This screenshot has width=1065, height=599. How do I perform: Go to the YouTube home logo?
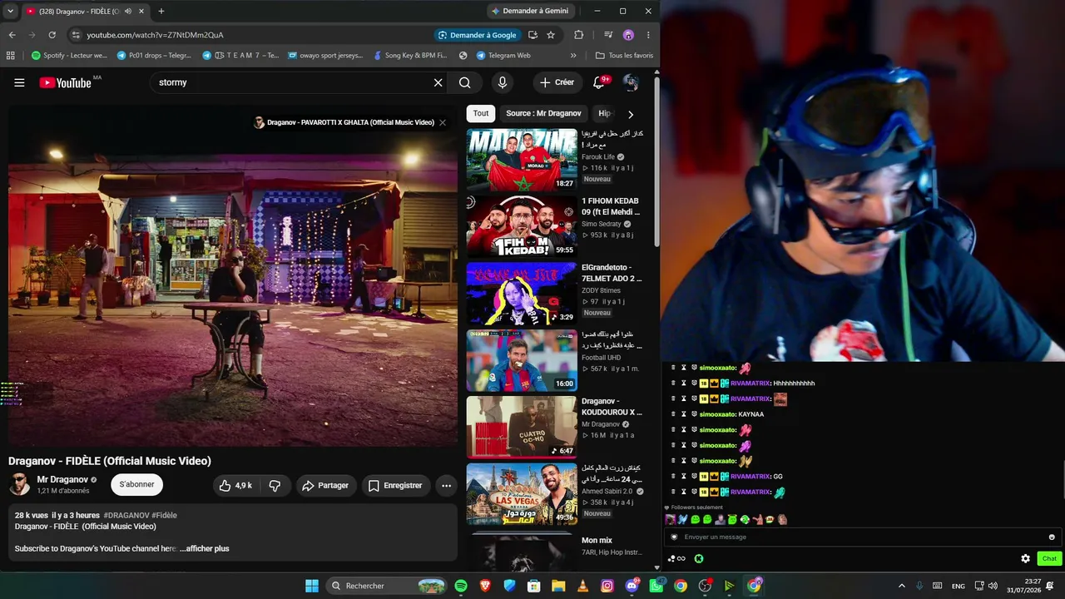coord(66,82)
